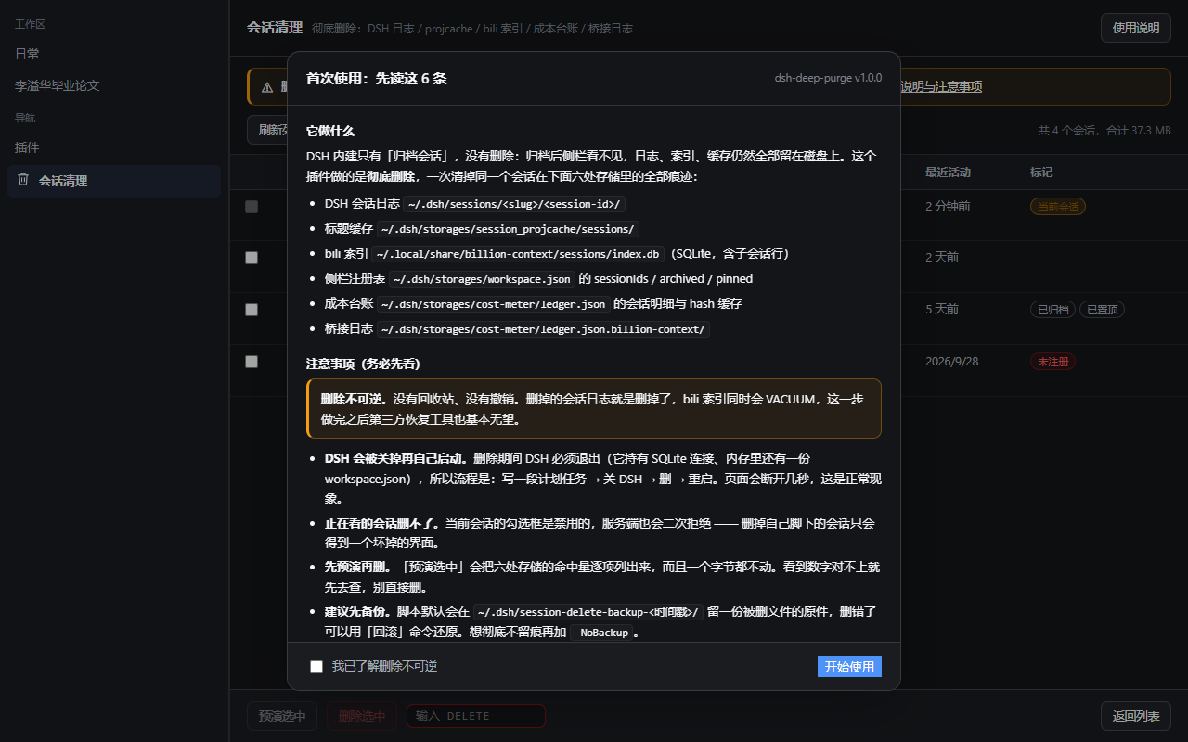The height and width of the screenshot is (742, 1188).
Task: Click the 标记 column header
Action: click(x=1041, y=173)
